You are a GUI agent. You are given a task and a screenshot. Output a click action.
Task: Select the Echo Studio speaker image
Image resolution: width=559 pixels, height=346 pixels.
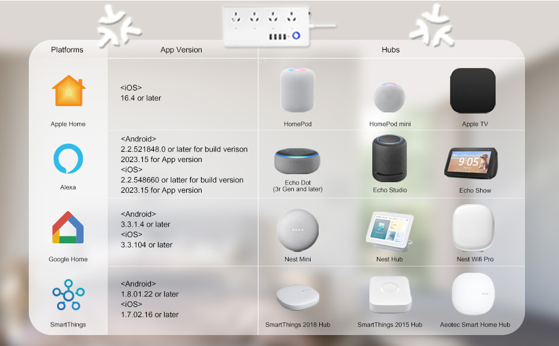(390, 159)
